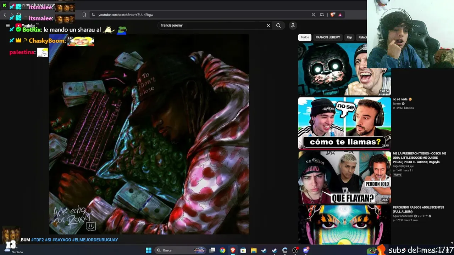The height and width of the screenshot is (255, 454).
Task: Visit the AgusFortnite2008 channel link
Action: point(403,216)
